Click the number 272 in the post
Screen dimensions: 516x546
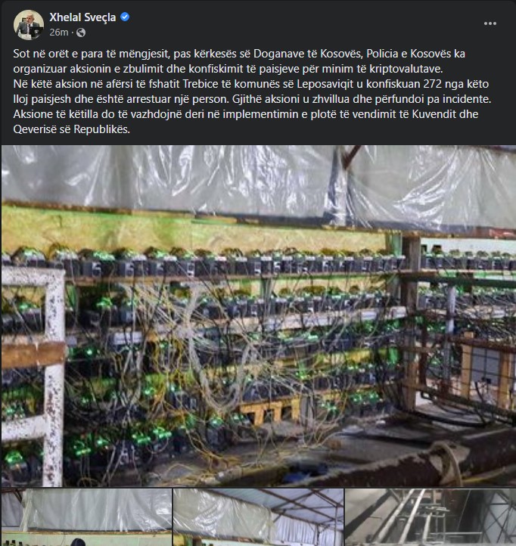432,84
